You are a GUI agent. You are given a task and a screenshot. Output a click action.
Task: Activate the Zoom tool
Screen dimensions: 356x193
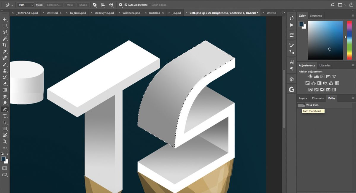[x=4, y=141]
